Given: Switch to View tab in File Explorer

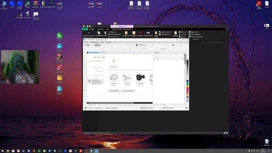Looking at the screenshot, I should (108, 29).
